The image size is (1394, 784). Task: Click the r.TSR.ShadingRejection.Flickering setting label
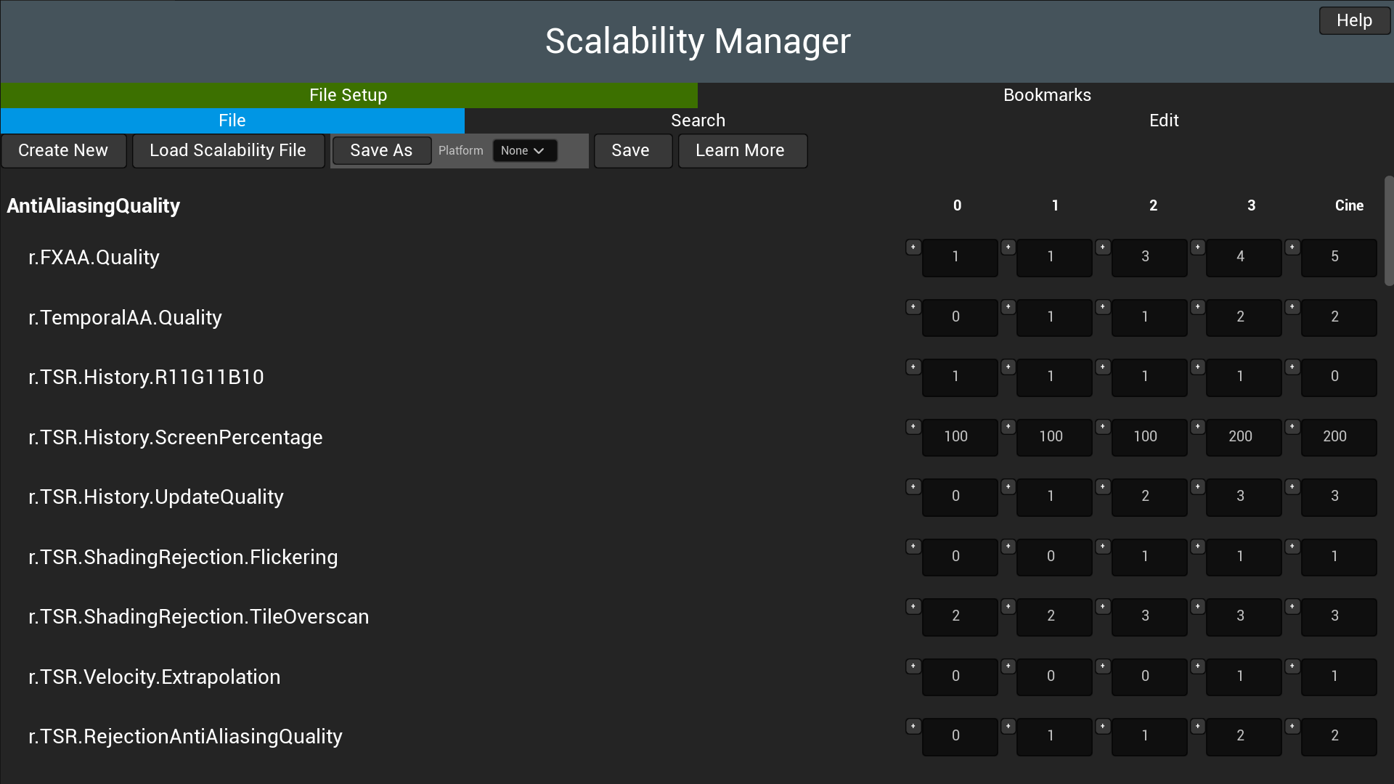(x=183, y=558)
